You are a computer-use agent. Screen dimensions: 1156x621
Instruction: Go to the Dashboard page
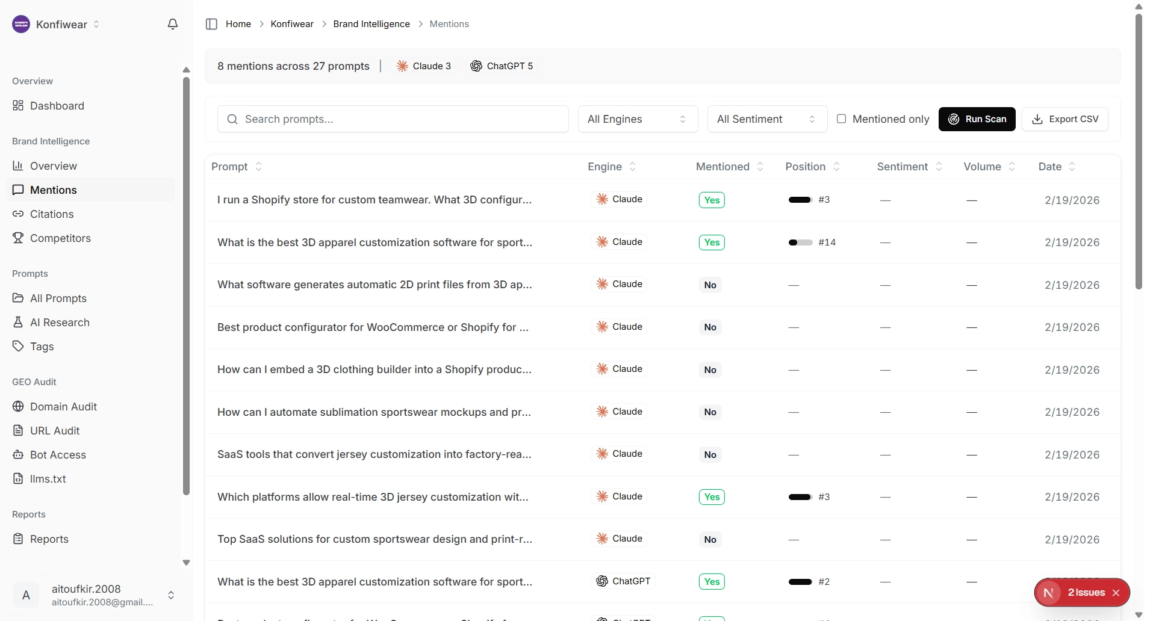click(x=90, y=106)
